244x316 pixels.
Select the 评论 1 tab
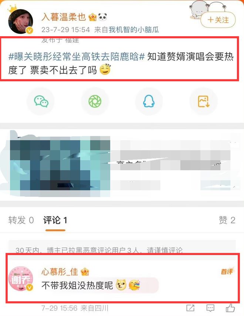(x=55, y=220)
